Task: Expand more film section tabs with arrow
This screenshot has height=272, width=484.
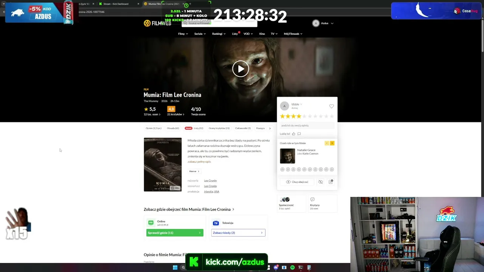Action: pos(270,128)
